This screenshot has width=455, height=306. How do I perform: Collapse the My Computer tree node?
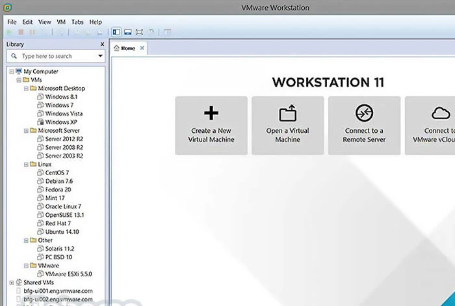pyautogui.click(x=12, y=72)
